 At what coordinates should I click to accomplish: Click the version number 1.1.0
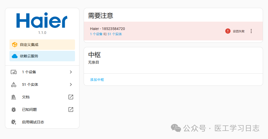[x=42, y=33]
